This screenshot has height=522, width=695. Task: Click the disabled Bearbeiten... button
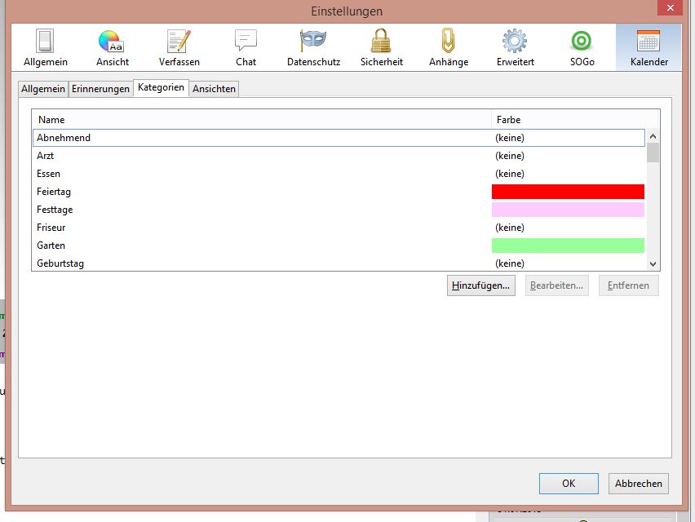click(556, 285)
